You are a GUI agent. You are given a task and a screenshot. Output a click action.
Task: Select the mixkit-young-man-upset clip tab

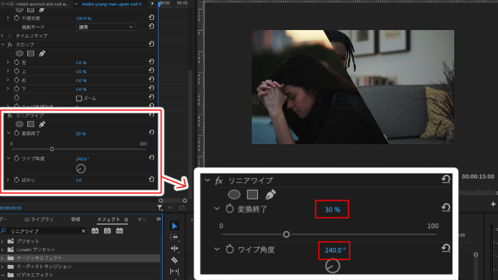(113, 4)
